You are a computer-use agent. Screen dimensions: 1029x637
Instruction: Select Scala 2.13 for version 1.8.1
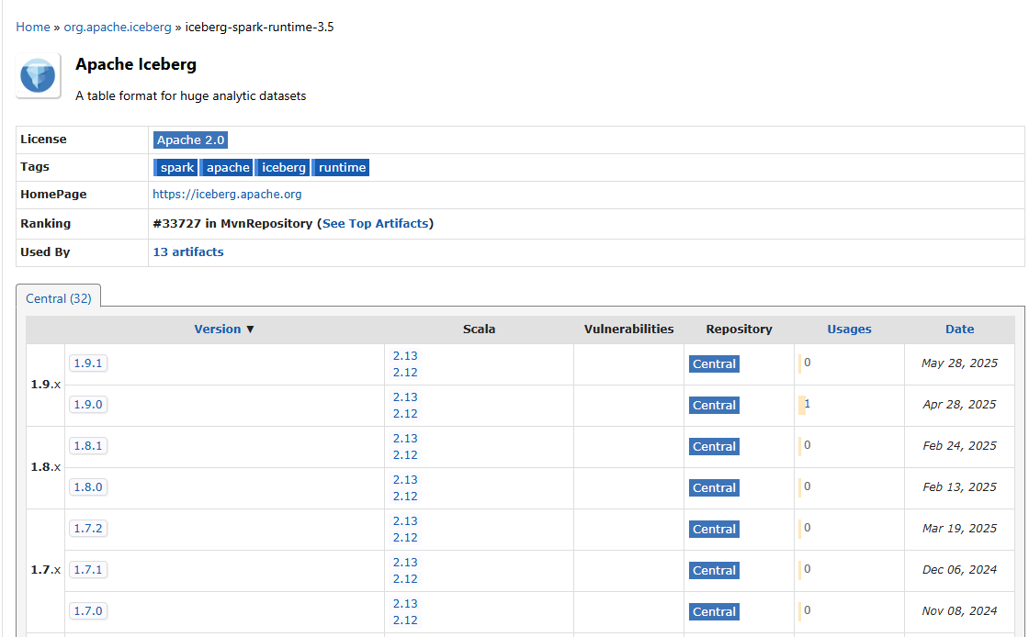(405, 439)
